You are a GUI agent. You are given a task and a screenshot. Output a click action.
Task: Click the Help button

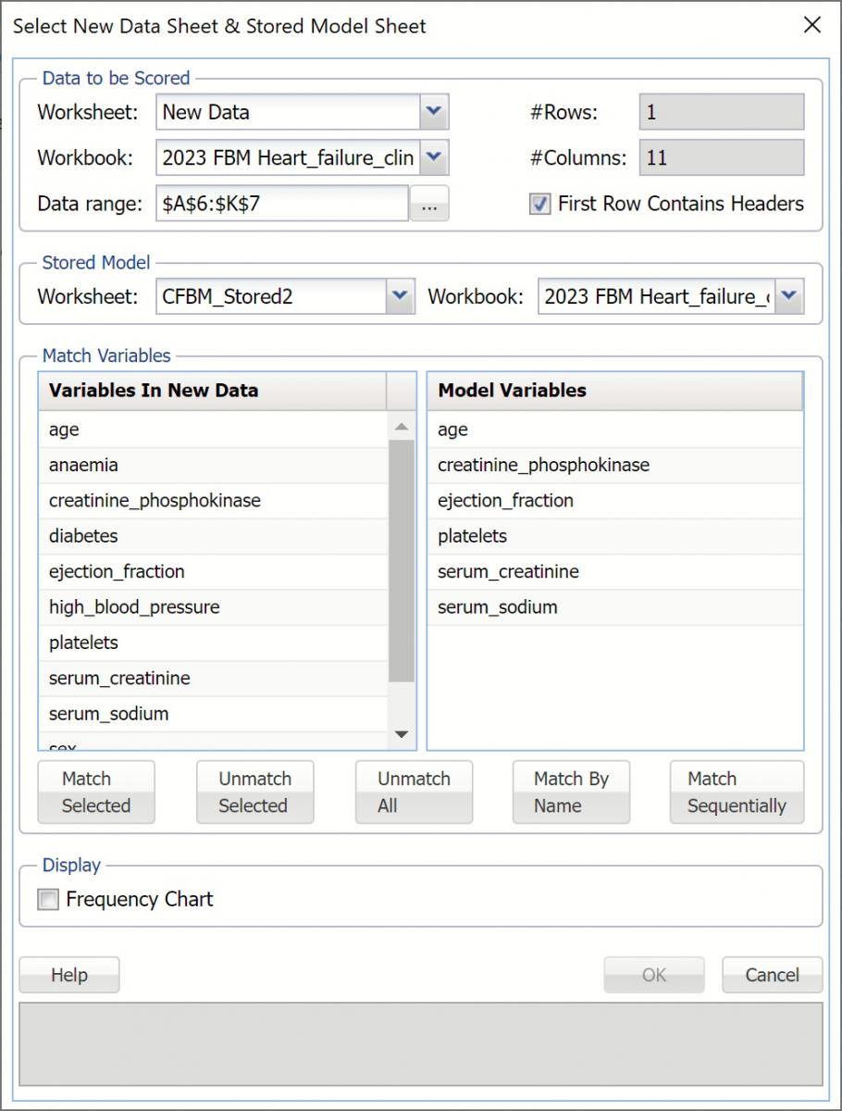click(68, 974)
